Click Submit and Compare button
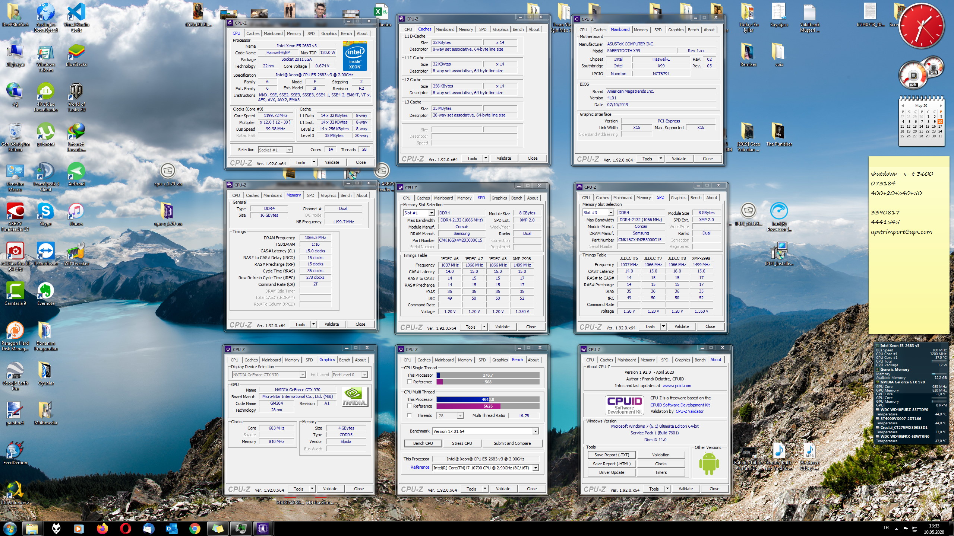954x536 pixels. click(x=512, y=443)
